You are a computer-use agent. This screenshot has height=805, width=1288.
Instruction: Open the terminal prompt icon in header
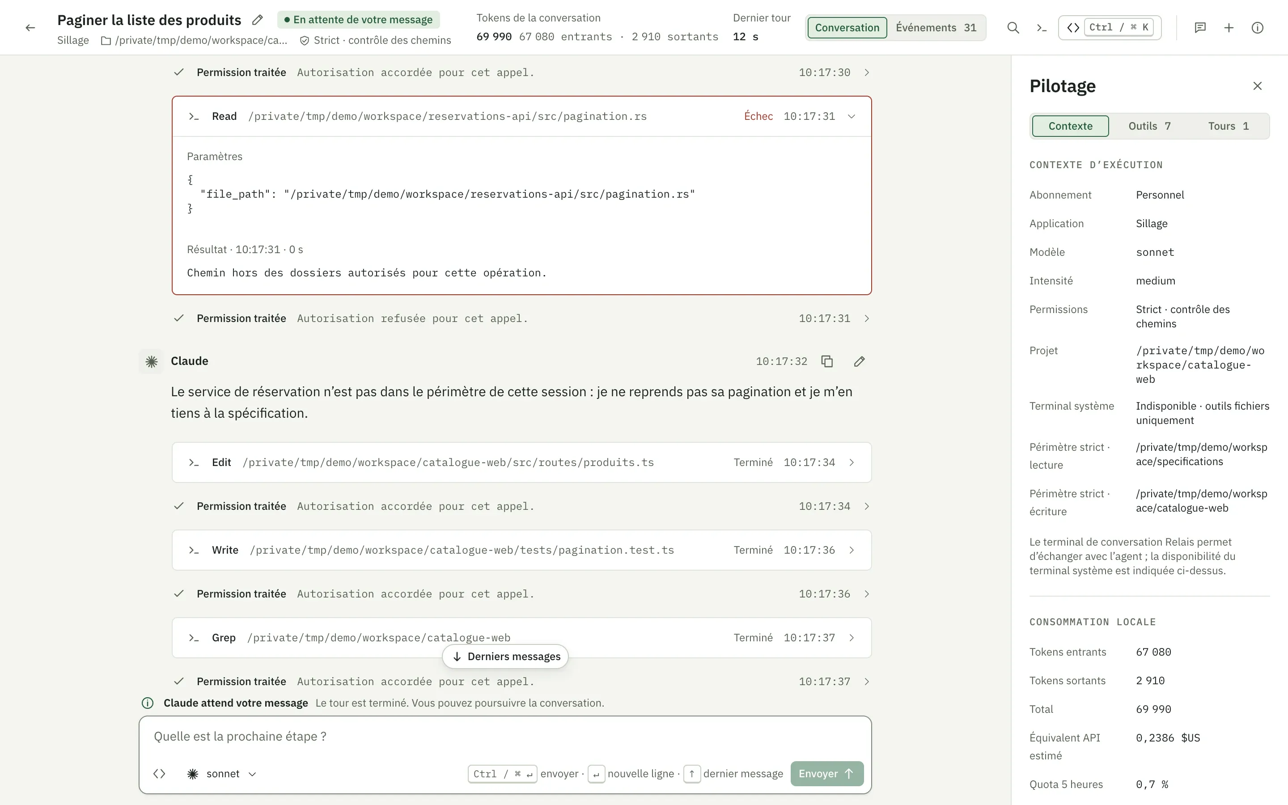(1042, 28)
